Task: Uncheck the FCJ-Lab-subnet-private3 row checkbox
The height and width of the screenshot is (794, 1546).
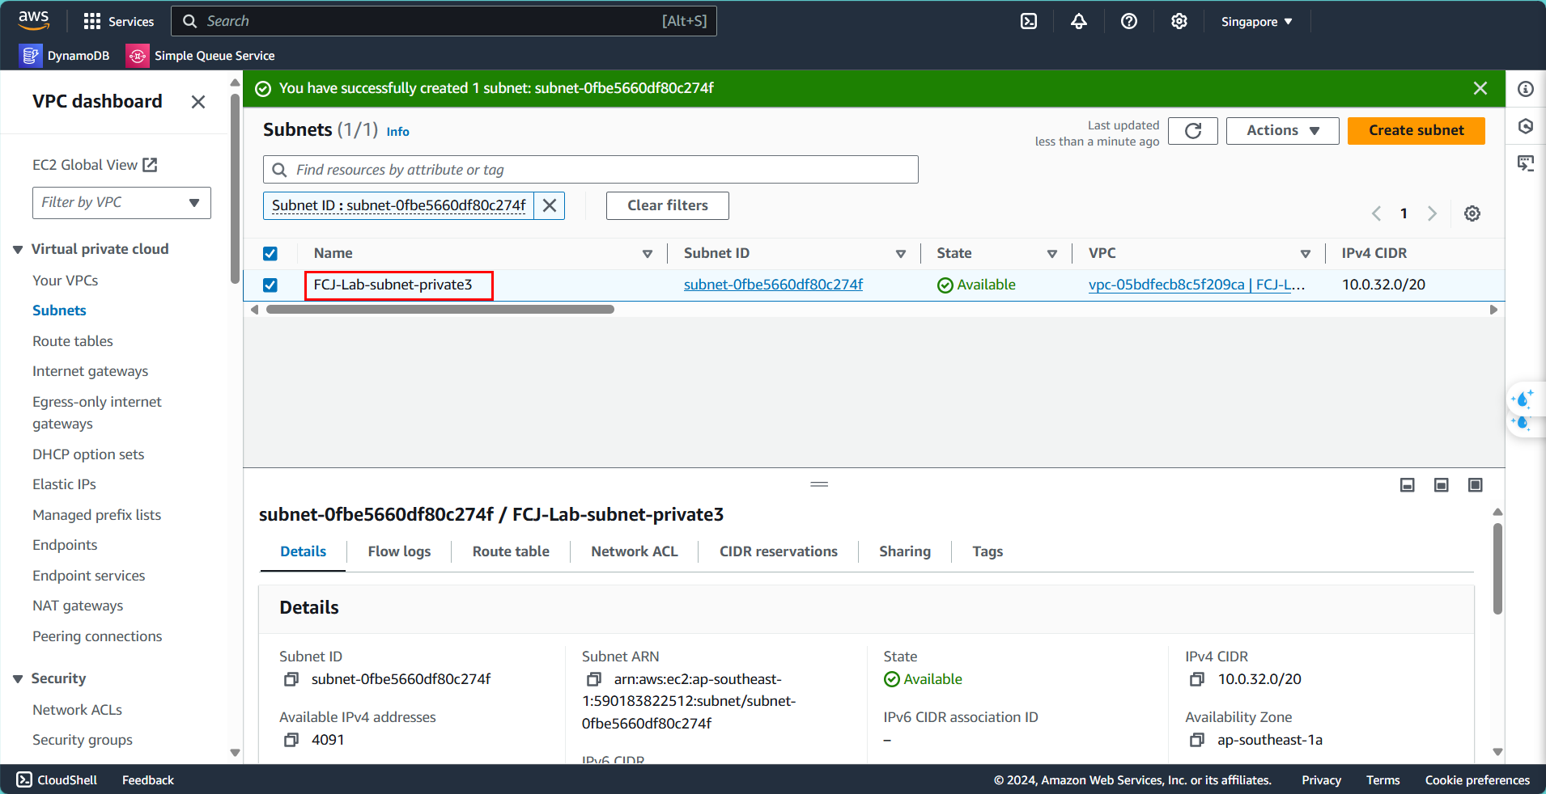Action: (x=270, y=285)
